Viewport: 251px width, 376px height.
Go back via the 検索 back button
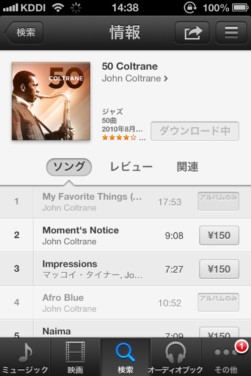click(23, 33)
